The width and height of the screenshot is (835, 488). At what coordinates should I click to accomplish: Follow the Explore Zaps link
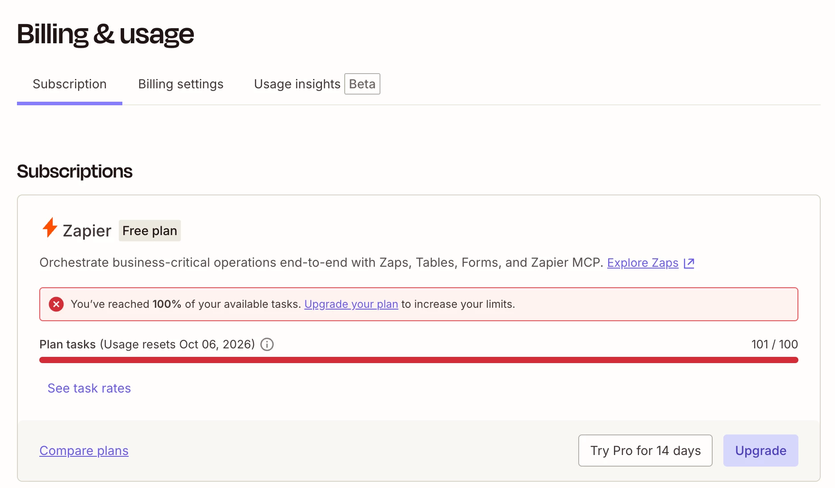(643, 263)
